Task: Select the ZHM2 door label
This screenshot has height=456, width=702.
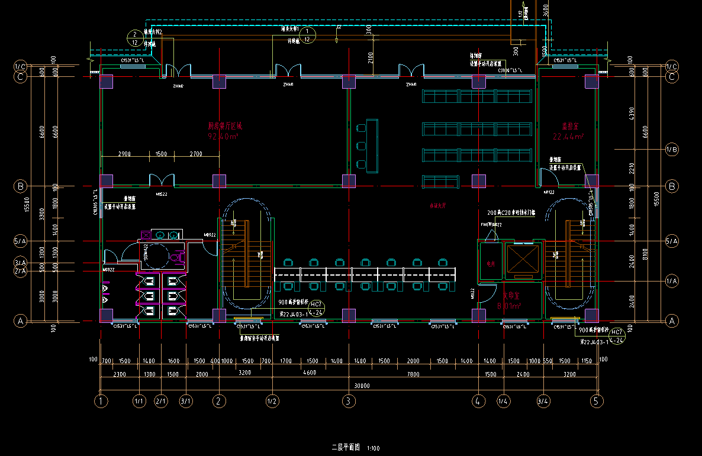Action: click(178, 86)
